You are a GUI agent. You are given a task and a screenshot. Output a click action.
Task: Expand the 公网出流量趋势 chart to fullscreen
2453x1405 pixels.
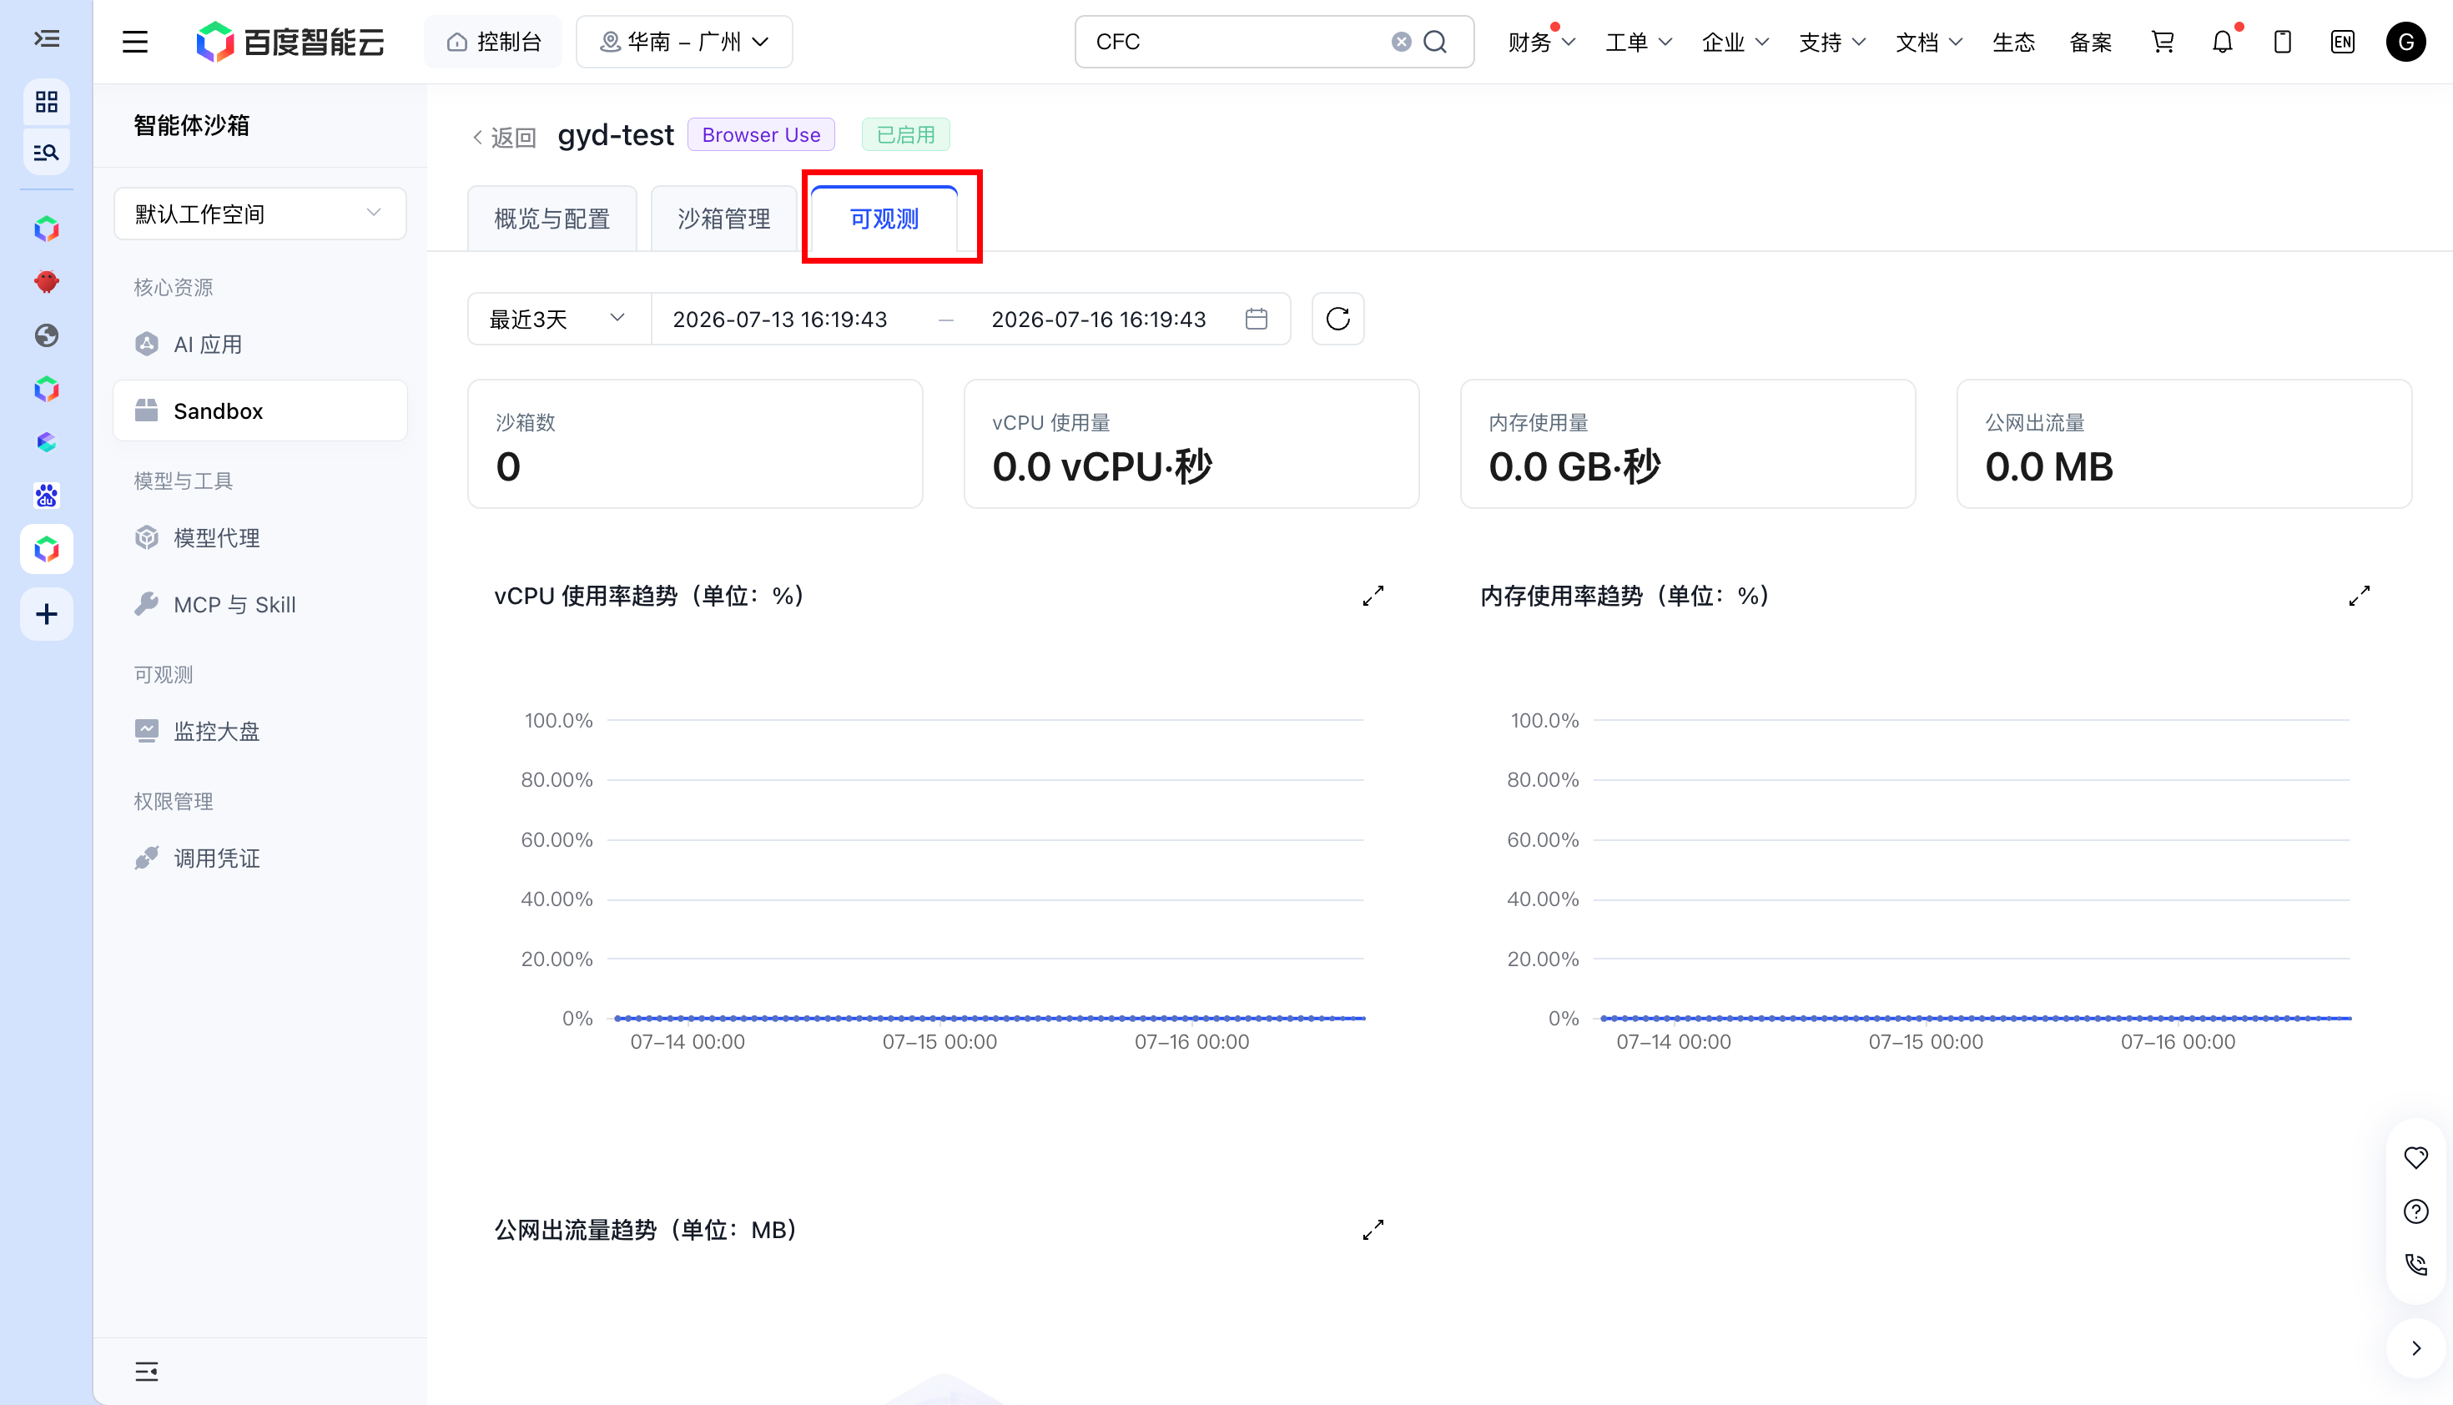(x=1373, y=1230)
